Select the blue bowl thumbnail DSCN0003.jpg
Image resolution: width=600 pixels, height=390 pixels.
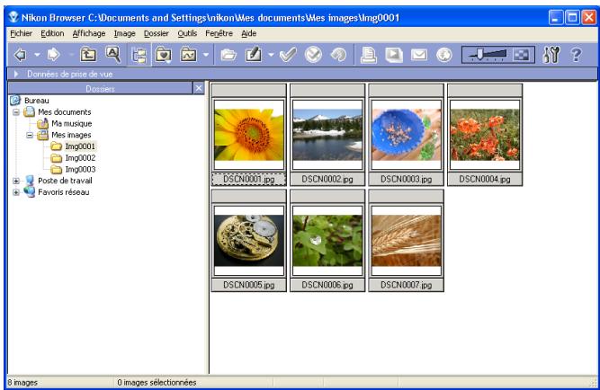click(407, 135)
